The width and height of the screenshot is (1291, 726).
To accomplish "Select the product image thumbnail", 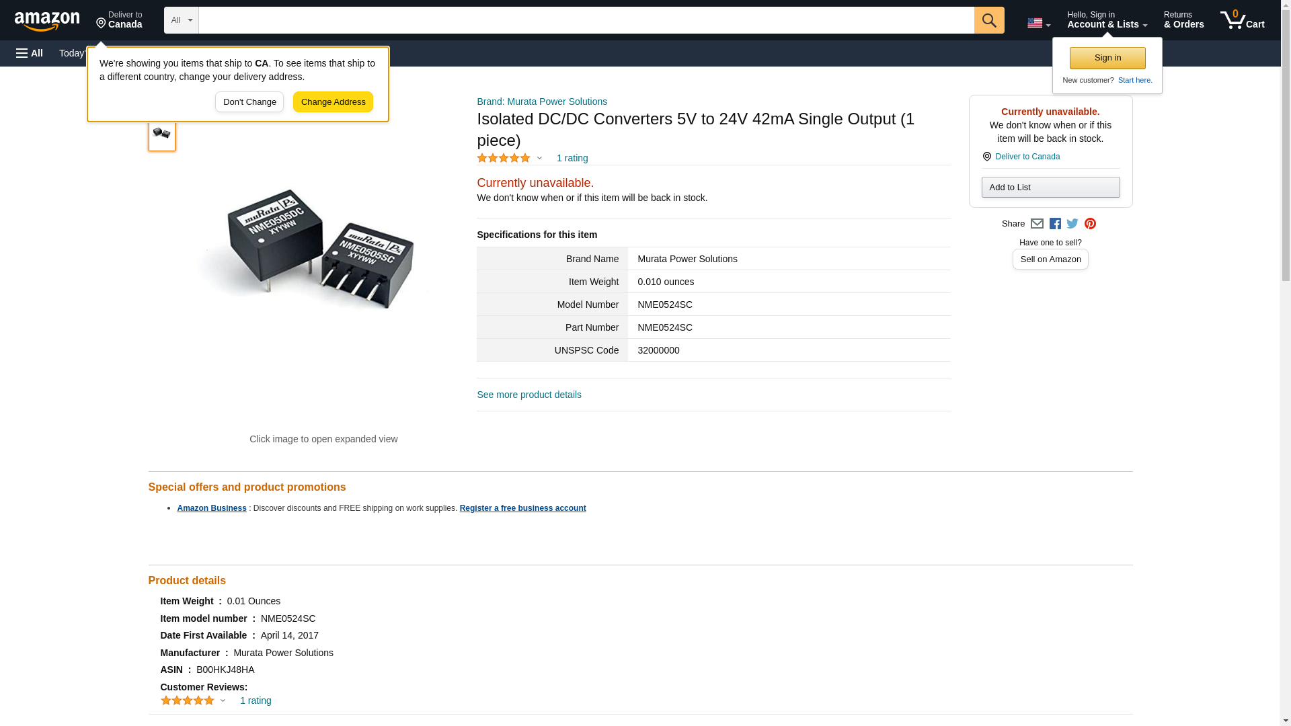I will [161, 134].
